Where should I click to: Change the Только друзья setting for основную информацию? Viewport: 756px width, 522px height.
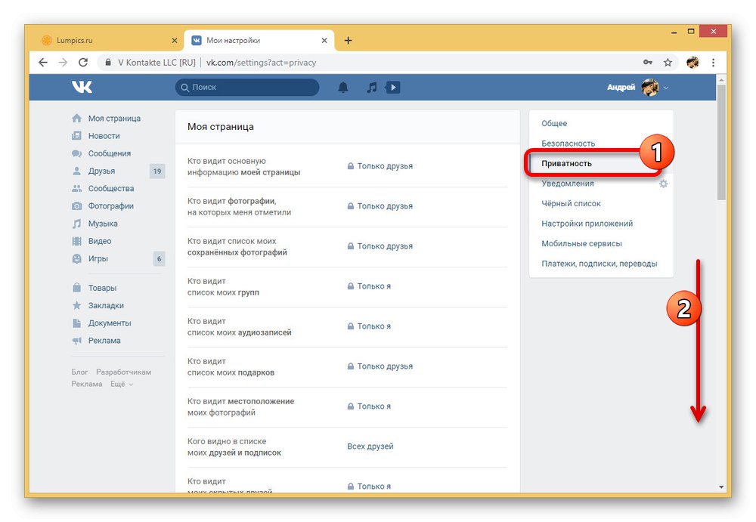click(380, 165)
